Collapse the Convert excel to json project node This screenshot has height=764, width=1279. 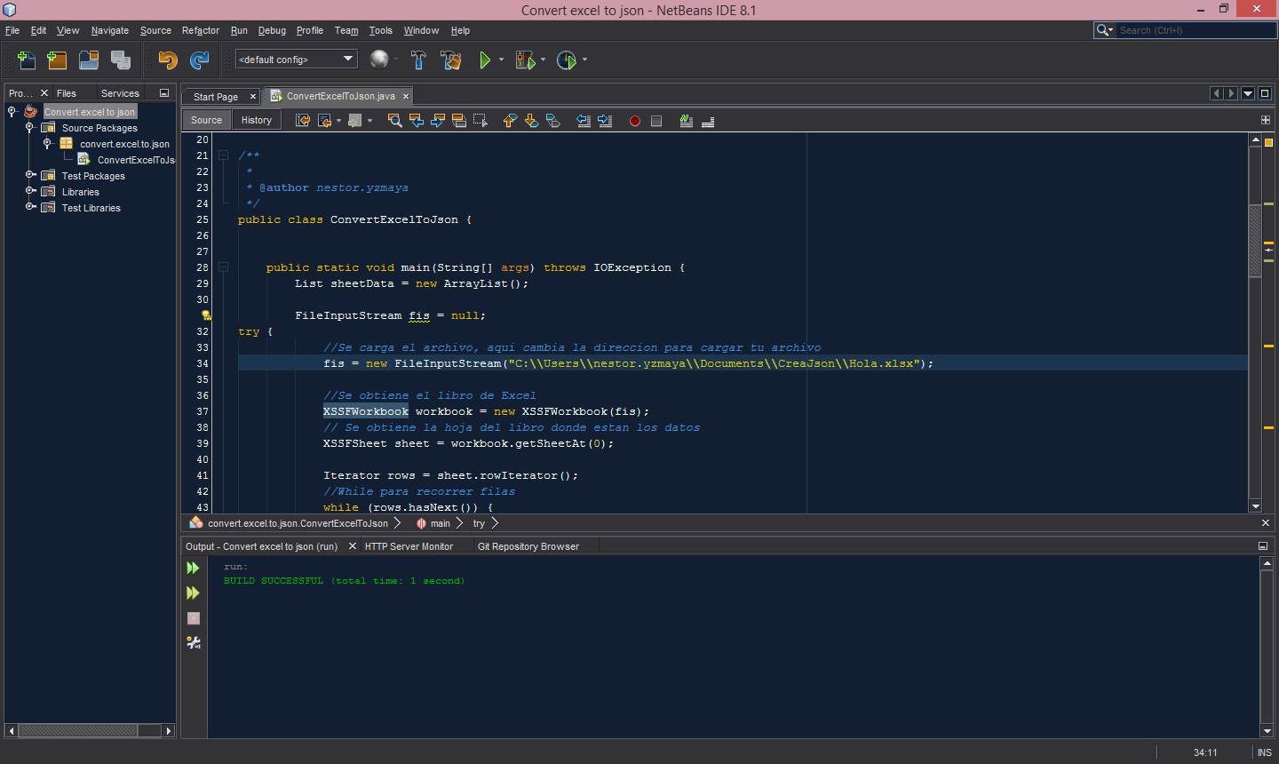[12, 112]
